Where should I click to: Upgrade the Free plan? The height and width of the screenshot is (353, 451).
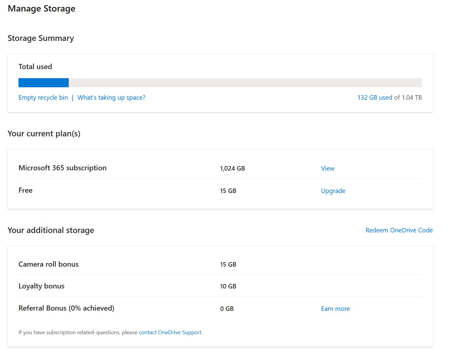(x=333, y=191)
